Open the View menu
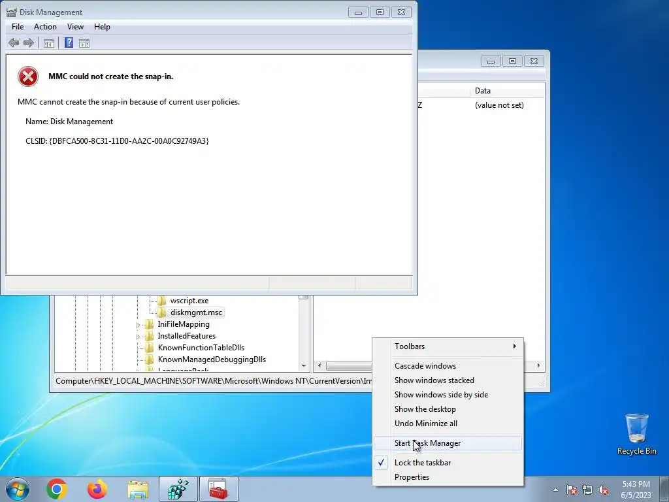The width and height of the screenshot is (669, 502). (x=75, y=26)
